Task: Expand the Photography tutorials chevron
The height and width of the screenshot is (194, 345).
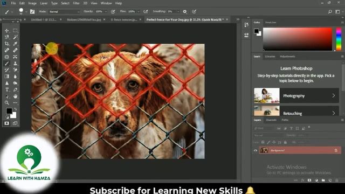Action: (334, 96)
